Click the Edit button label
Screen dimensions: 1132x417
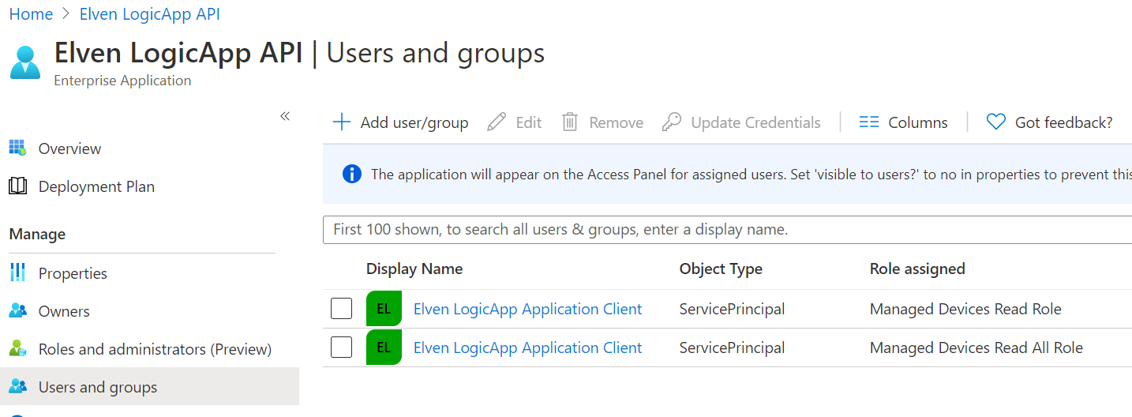(x=528, y=122)
